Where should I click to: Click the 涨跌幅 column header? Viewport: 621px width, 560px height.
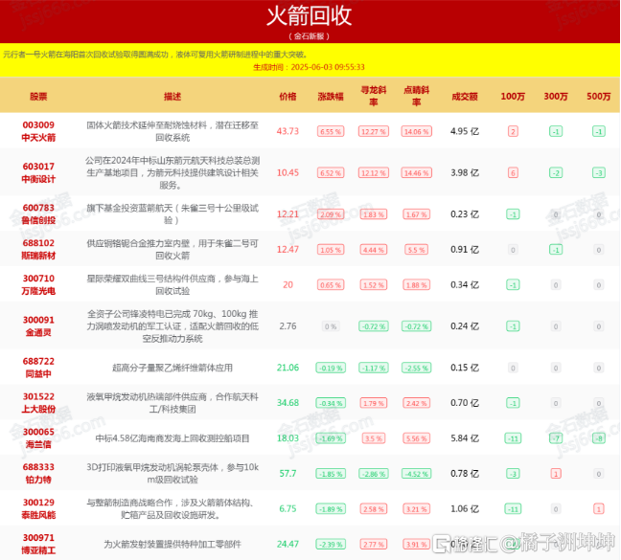click(331, 96)
